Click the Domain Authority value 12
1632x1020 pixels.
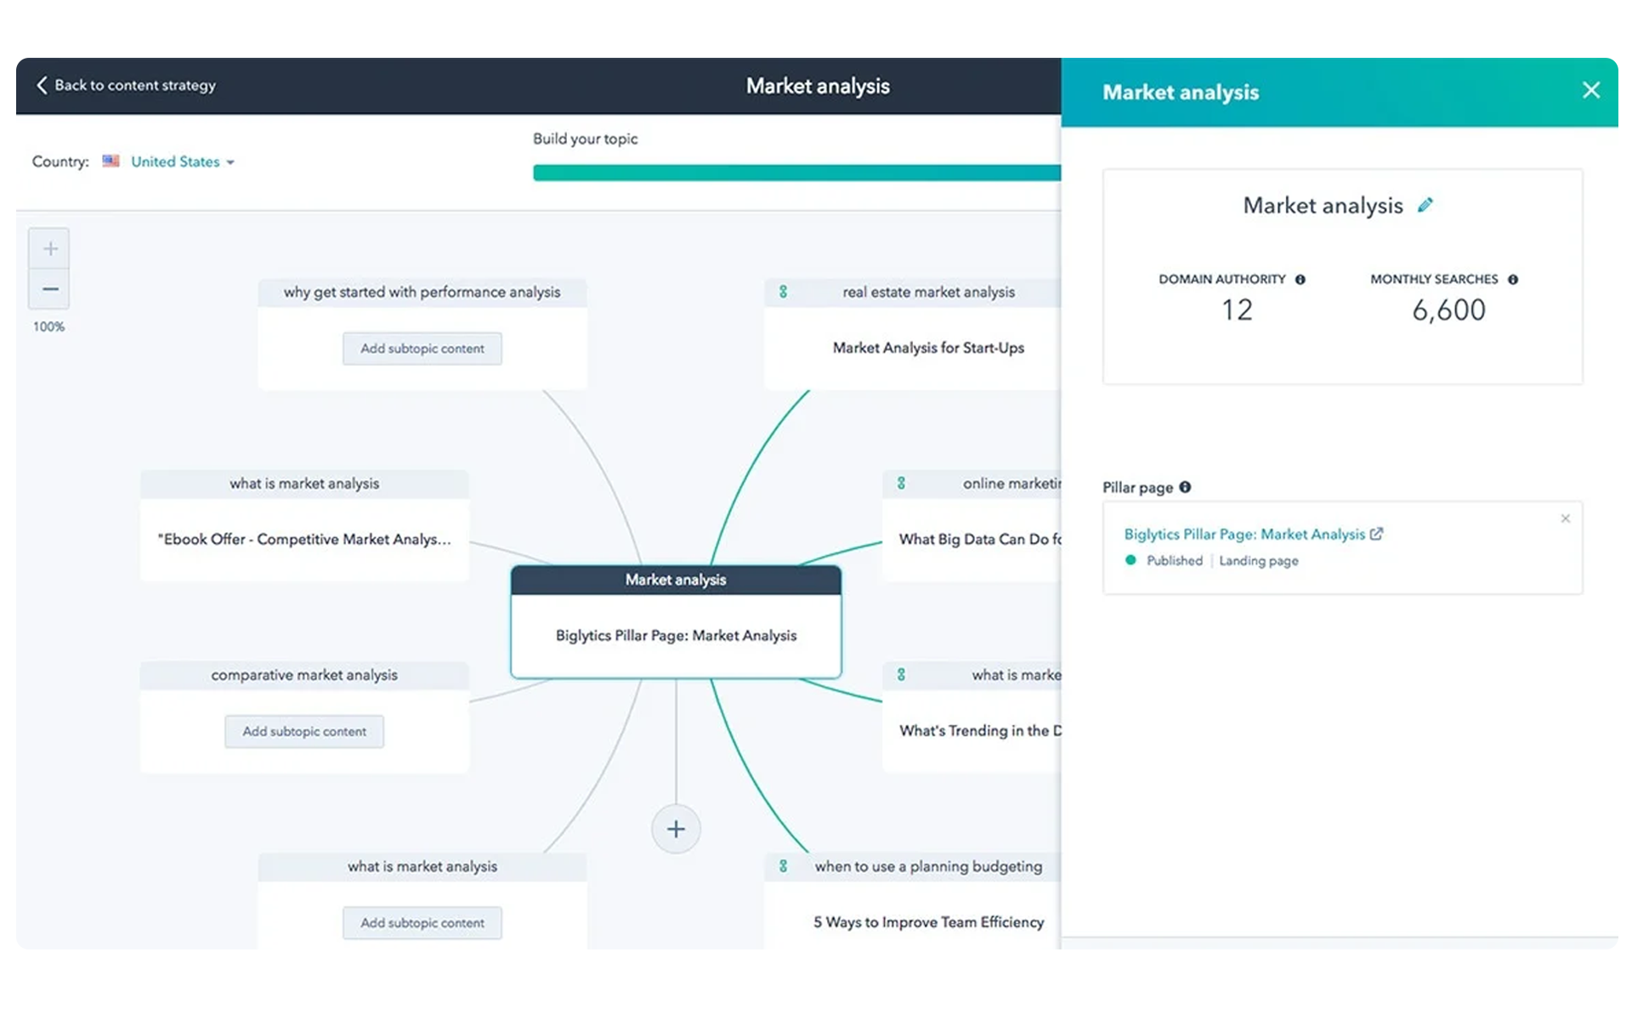(1237, 309)
